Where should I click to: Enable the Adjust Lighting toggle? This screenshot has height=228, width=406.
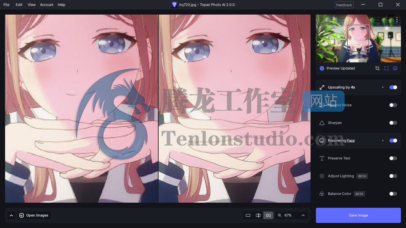(x=393, y=176)
